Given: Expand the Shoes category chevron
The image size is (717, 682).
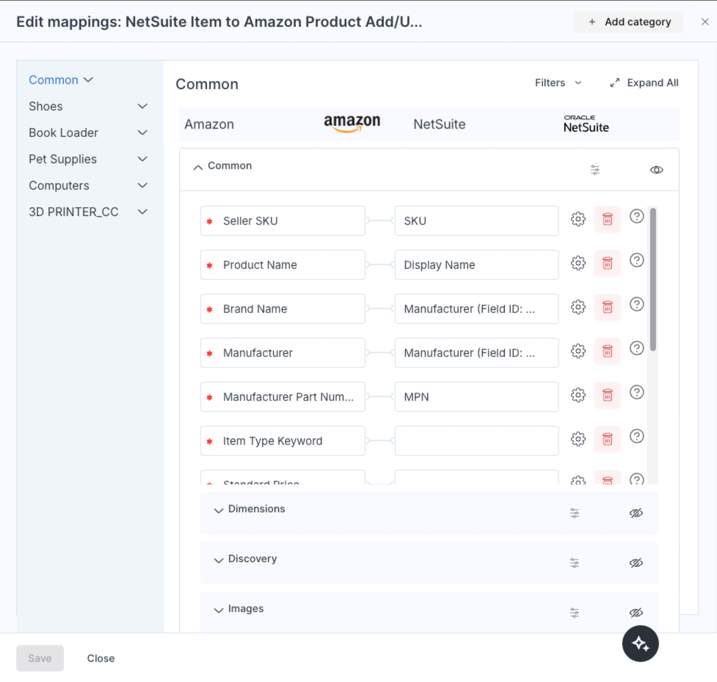Looking at the screenshot, I should click(x=143, y=106).
